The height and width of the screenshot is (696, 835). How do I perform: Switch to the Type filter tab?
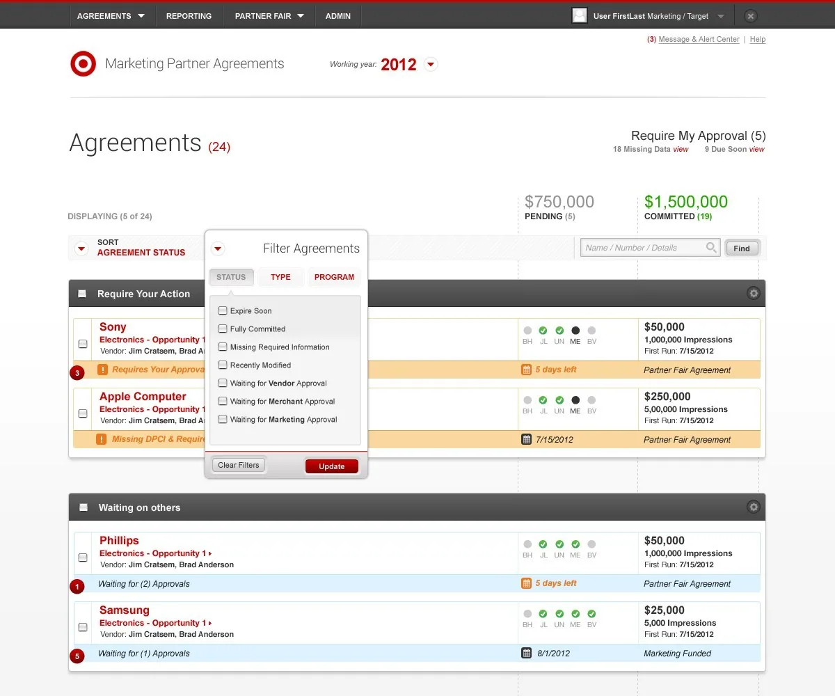(280, 277)
